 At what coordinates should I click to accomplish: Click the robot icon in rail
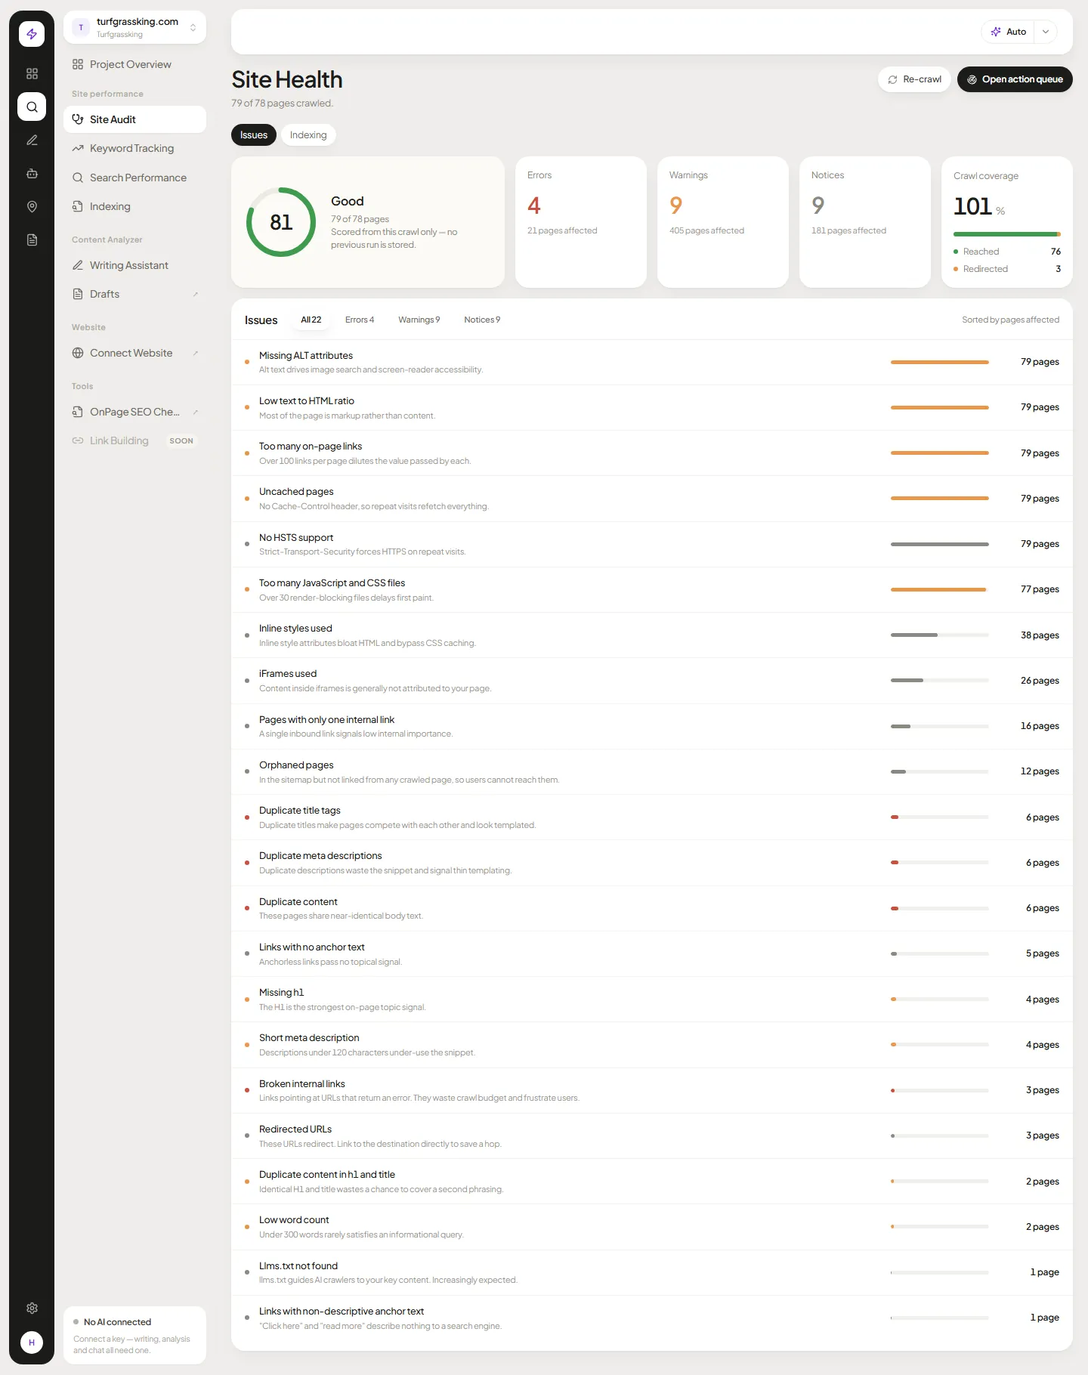click(x=32, y=173)
